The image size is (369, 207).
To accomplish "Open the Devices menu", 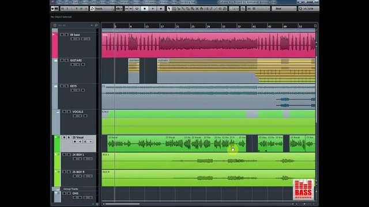I will (x=136, y=2).
